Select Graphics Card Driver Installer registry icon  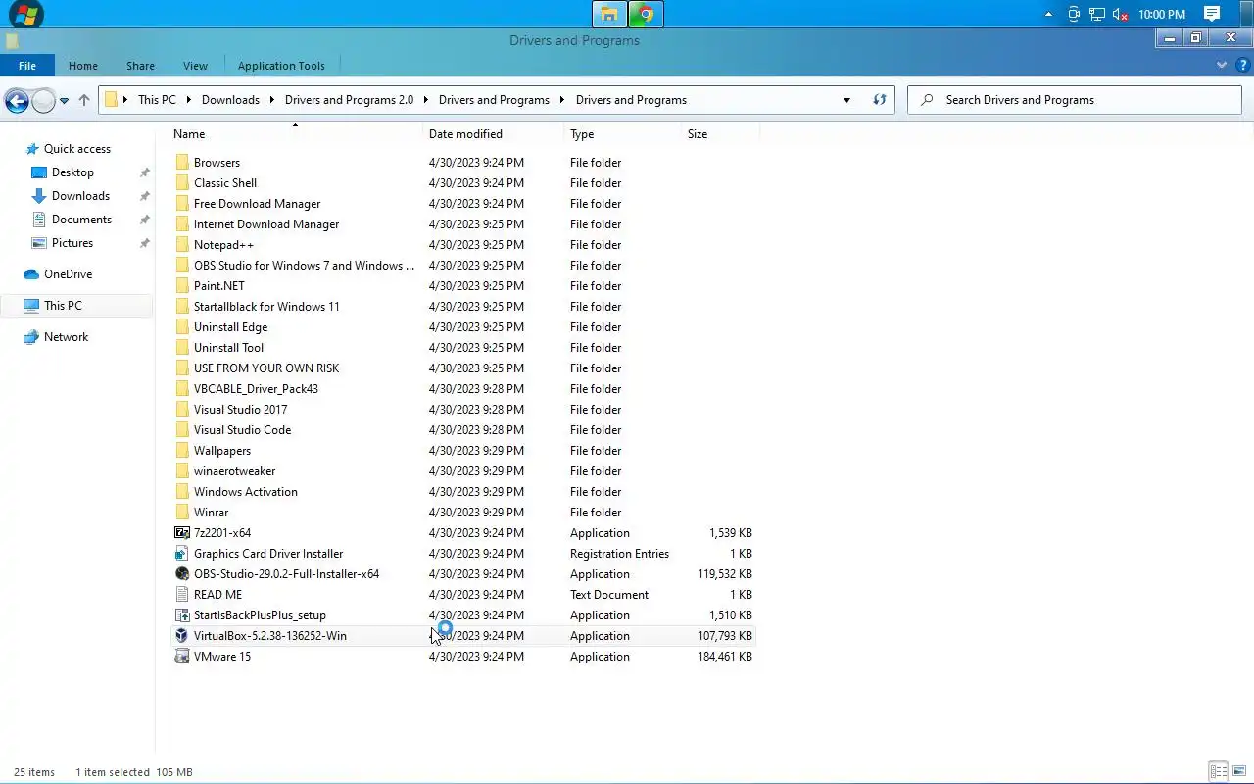point(182,554)
